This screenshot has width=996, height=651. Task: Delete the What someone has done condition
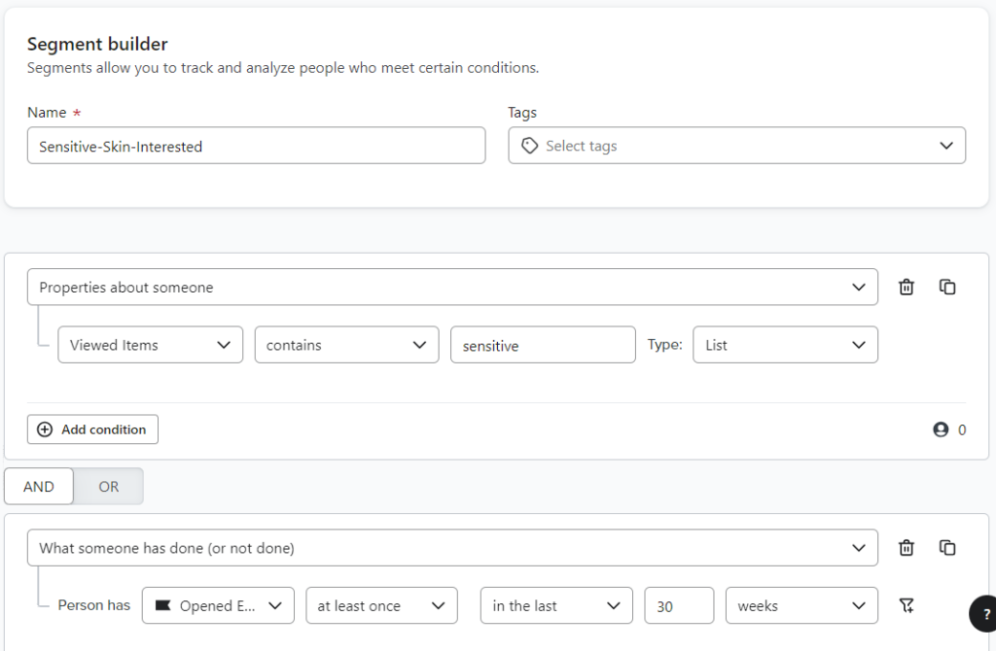pos(906,547)
